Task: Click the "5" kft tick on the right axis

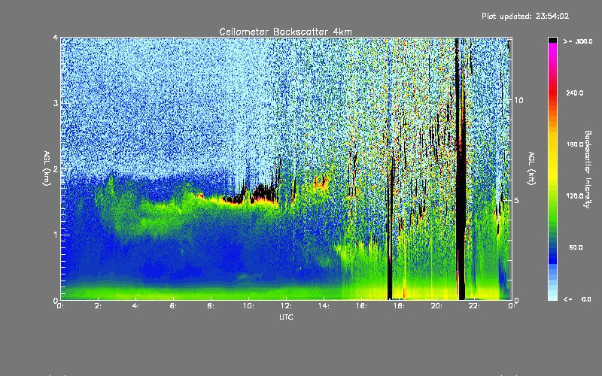Action: point(517,200)
